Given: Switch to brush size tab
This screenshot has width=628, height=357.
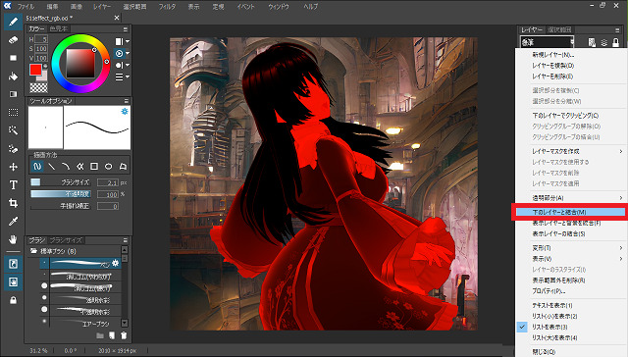Looking at the screenshot, I should click(66, 240).
